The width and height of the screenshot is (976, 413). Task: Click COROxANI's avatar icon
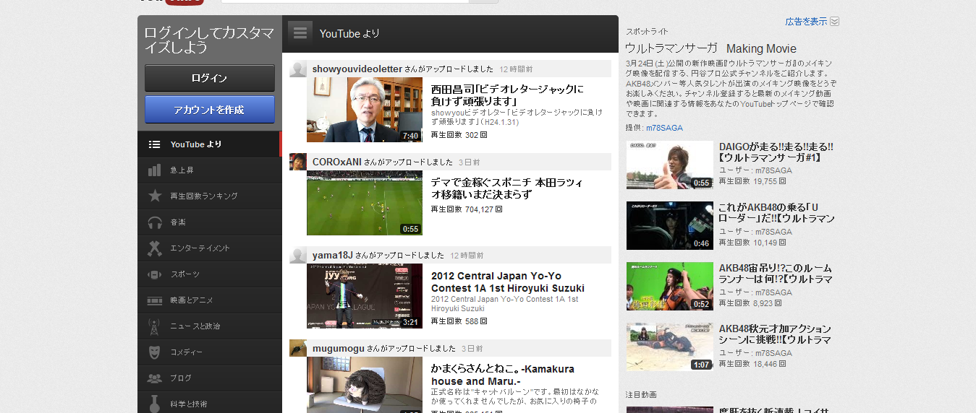(298, 162)
